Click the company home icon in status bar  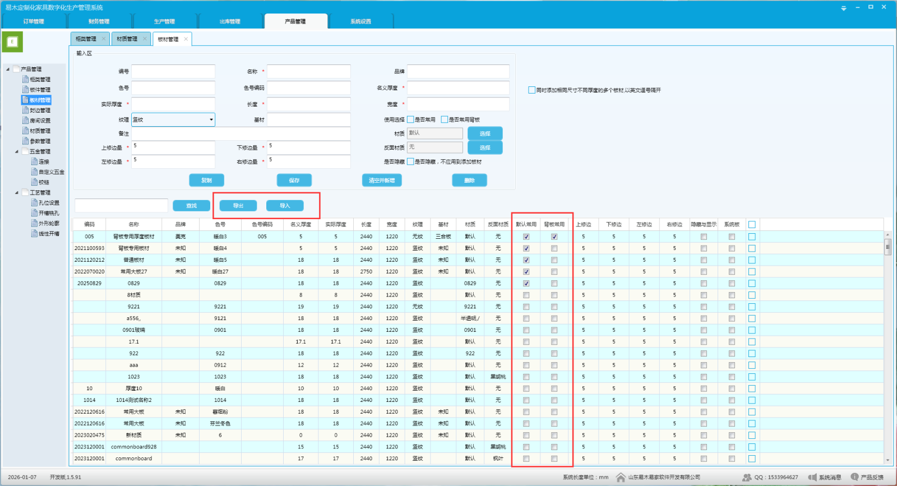pyautogui.click(x=621, y=477)
